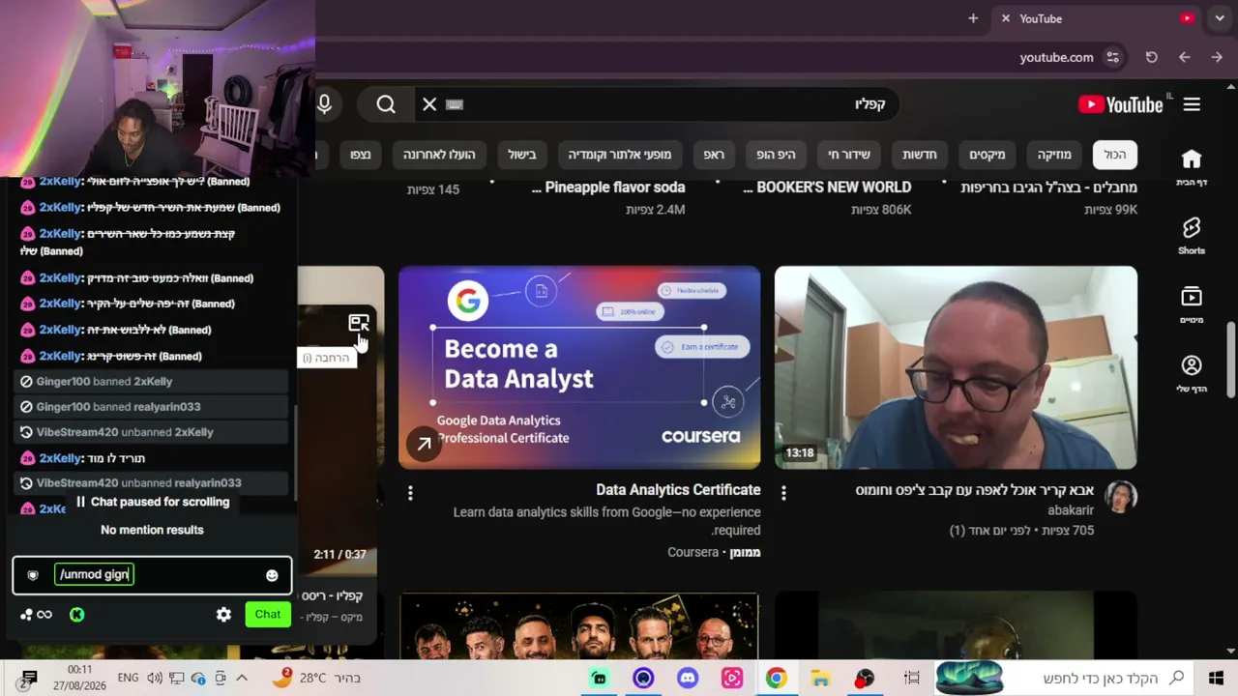
Task: View site information for youtube.com
Action: (x=1113, y=57)
